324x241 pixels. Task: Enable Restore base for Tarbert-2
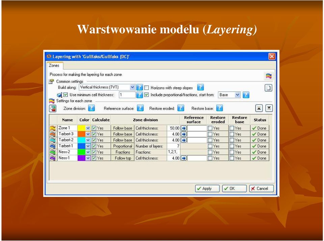(x=232, y=140)
